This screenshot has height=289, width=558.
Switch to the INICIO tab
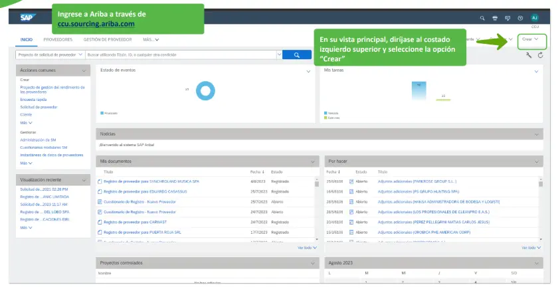(x=27, y=40)
